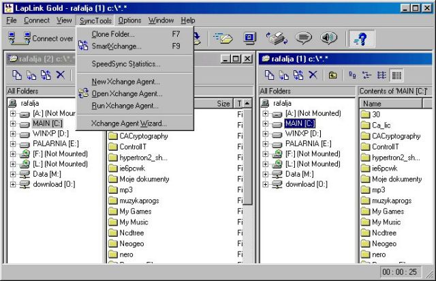This screenshot has width=436, height=281.
Task: Select New Xchange Agent... menu entry
Action: click(135, 82)
